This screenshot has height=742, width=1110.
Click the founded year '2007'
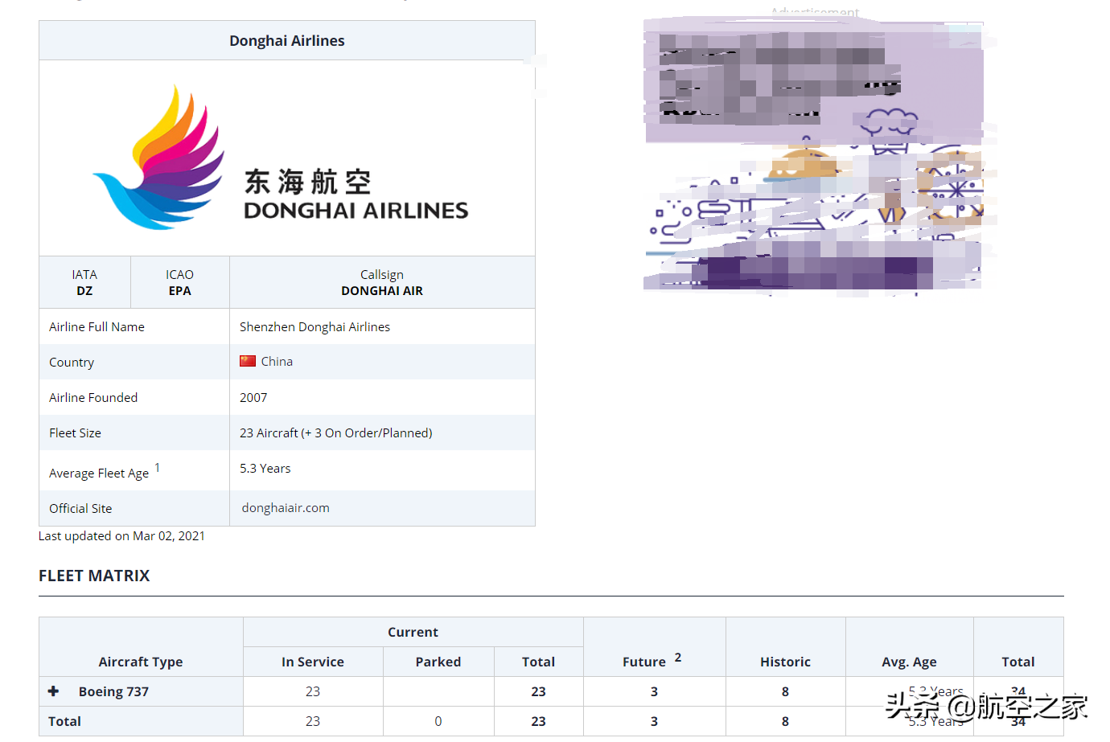(x=253, y=398)
